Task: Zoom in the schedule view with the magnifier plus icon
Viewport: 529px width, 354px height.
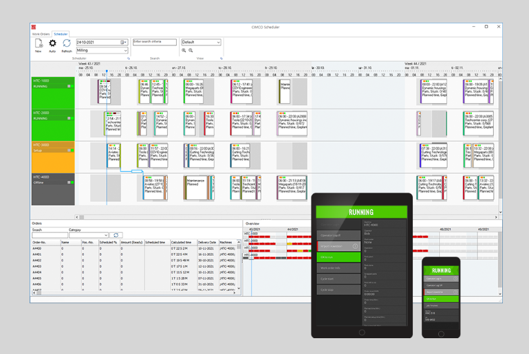Action: point(184,50)
